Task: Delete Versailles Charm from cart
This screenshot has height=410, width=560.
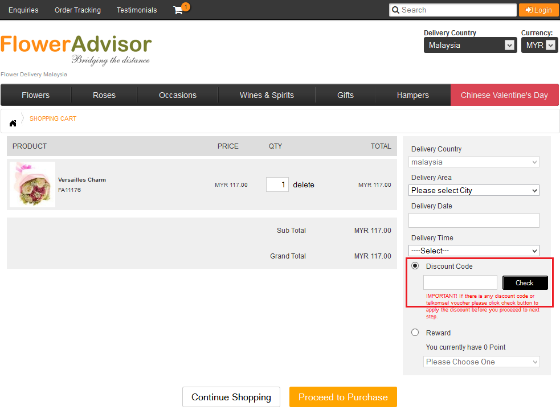Action: 304,184
